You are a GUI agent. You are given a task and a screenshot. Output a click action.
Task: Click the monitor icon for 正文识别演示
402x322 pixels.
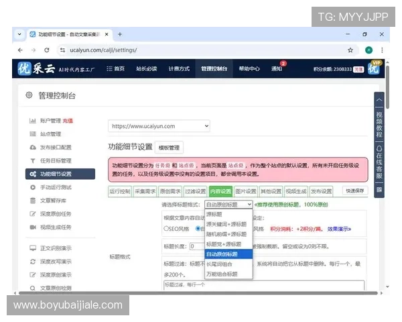33,248
